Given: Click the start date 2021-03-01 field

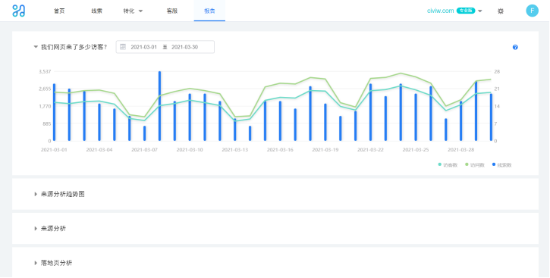Looking at the screenshot, I should (x=144, y=47).
